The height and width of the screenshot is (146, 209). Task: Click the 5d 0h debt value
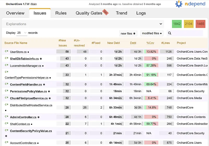[x=138, y=143]
